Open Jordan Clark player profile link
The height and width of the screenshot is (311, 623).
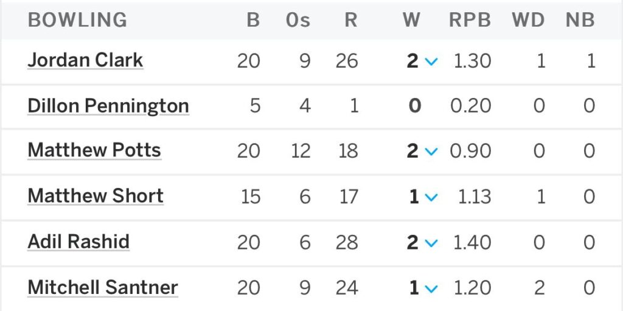[x=85, y=60]
